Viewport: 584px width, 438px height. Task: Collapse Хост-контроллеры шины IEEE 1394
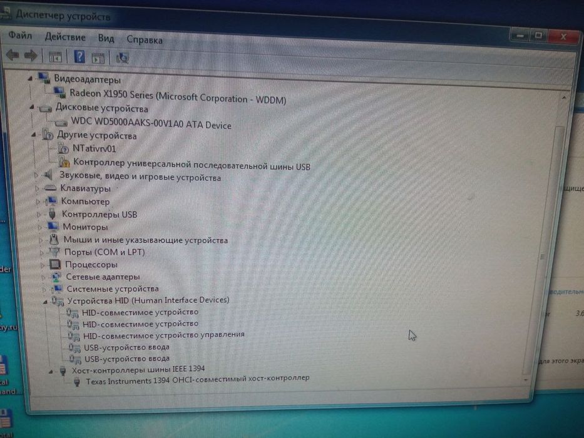coord(51,371)
